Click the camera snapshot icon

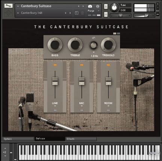point(90,6)
